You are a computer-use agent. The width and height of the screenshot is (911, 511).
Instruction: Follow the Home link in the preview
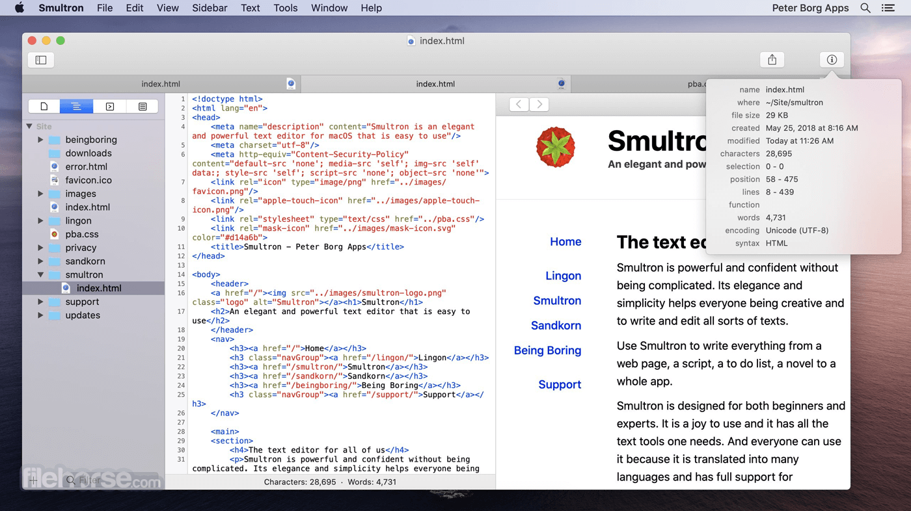565,242
